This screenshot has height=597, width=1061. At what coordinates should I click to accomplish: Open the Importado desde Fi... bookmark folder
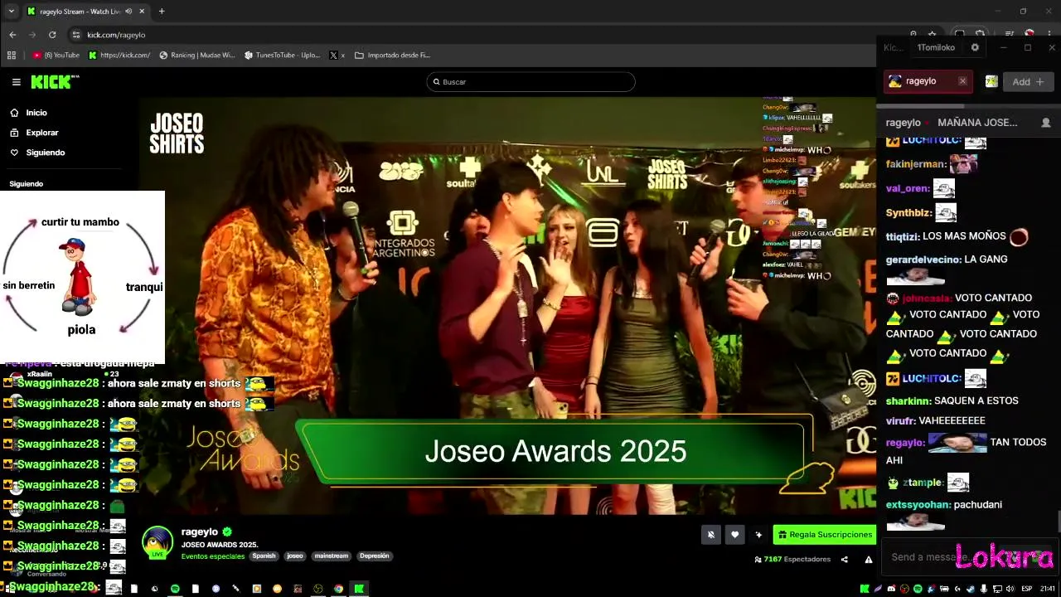[393, 56]
